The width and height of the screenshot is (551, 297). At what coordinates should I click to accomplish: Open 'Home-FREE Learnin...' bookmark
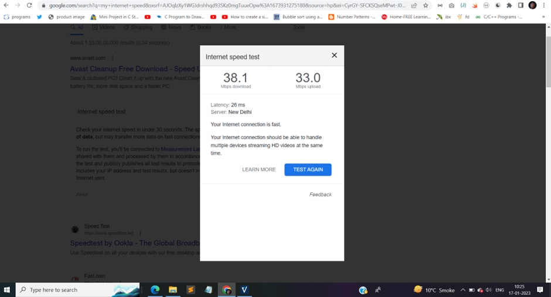(406, 17)
